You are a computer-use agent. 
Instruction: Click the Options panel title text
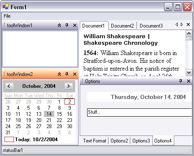(x=92, y=81)
